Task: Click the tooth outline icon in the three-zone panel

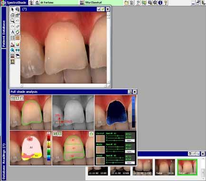Action: pos(91,134)
